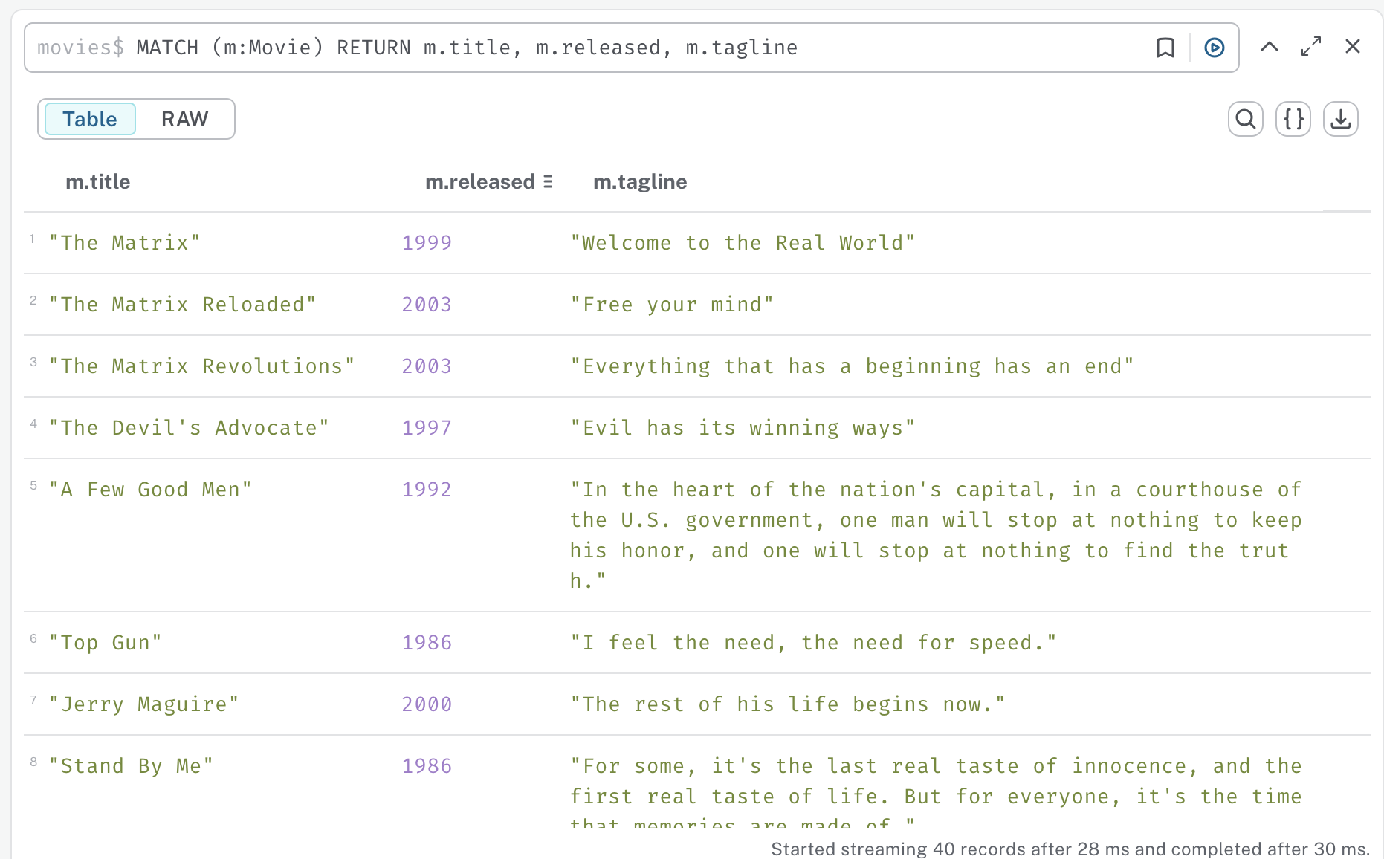The height and width of the screenshot is (859, 1384).
Task: Open the m.released column menu icon
Action: click(548, 182)
